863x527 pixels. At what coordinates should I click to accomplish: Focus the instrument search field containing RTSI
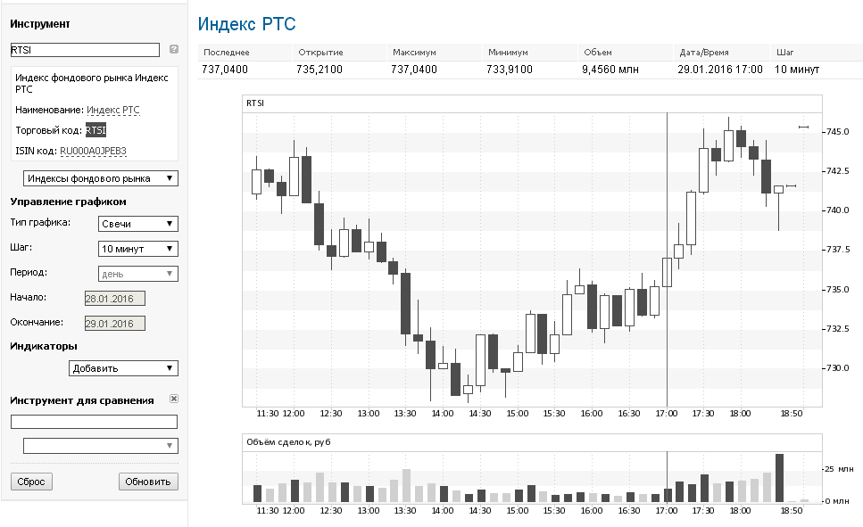click(x=85, y=50)
